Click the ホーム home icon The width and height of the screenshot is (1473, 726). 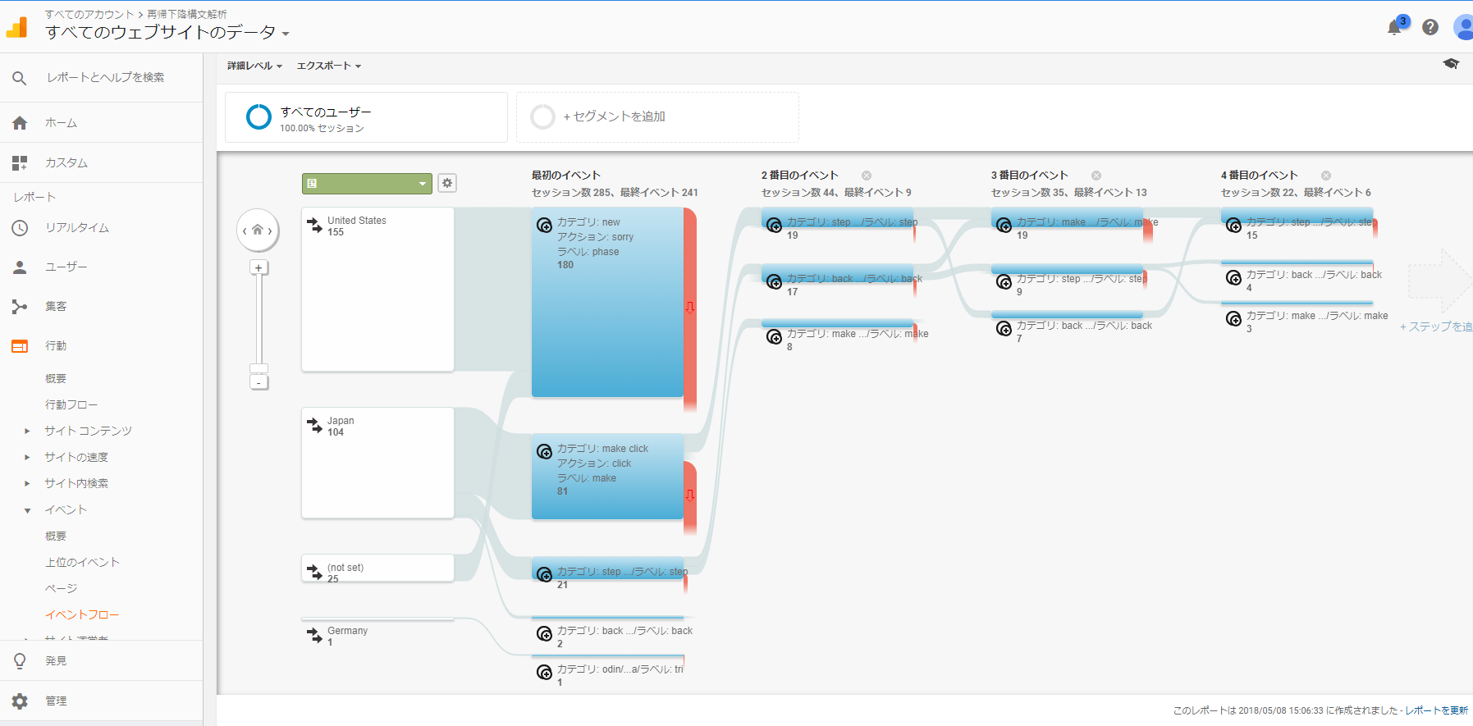[x=20, y=123]
